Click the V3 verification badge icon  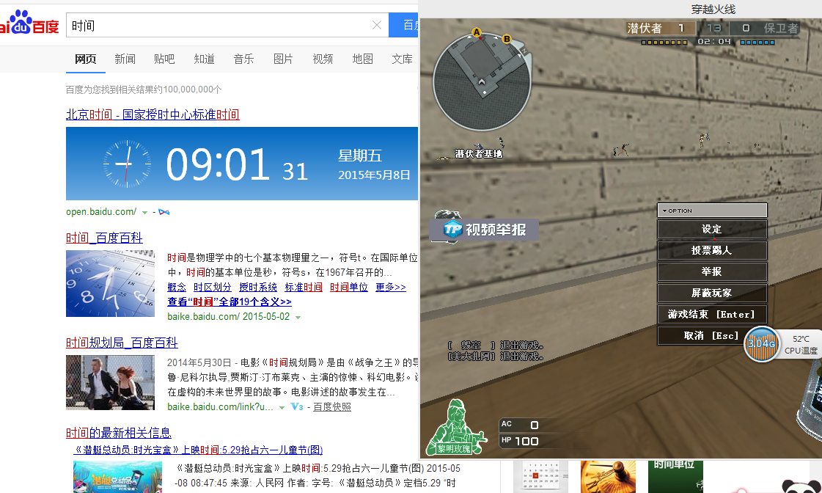pos(297,406)
